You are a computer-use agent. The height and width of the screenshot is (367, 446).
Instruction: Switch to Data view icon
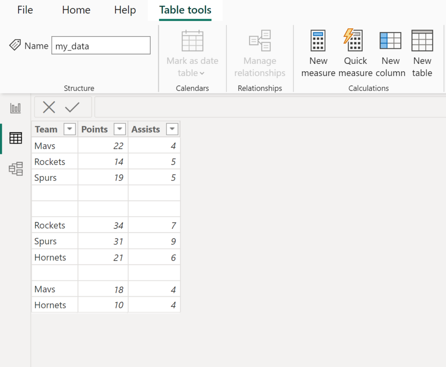[x=16, y=138]
